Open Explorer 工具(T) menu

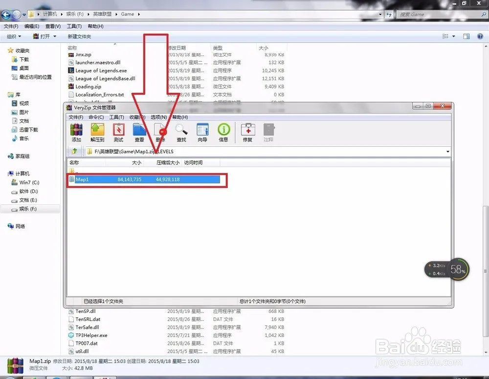(74, 26)
